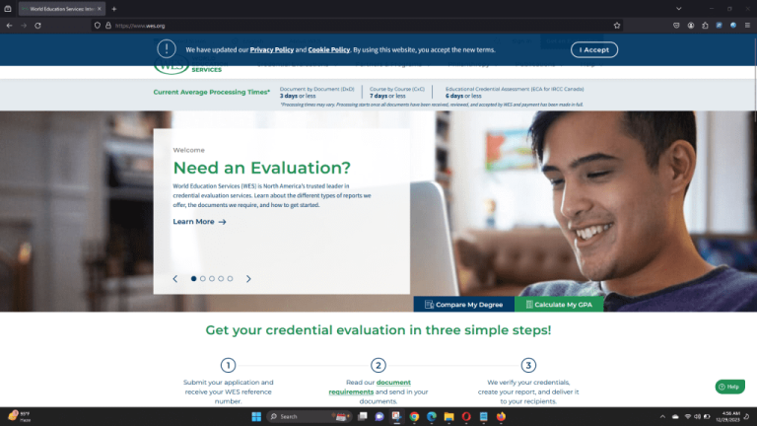Expand the list all tabs chevron
The height and width of the screenshot is (426, 757).
tap(678, 9)
